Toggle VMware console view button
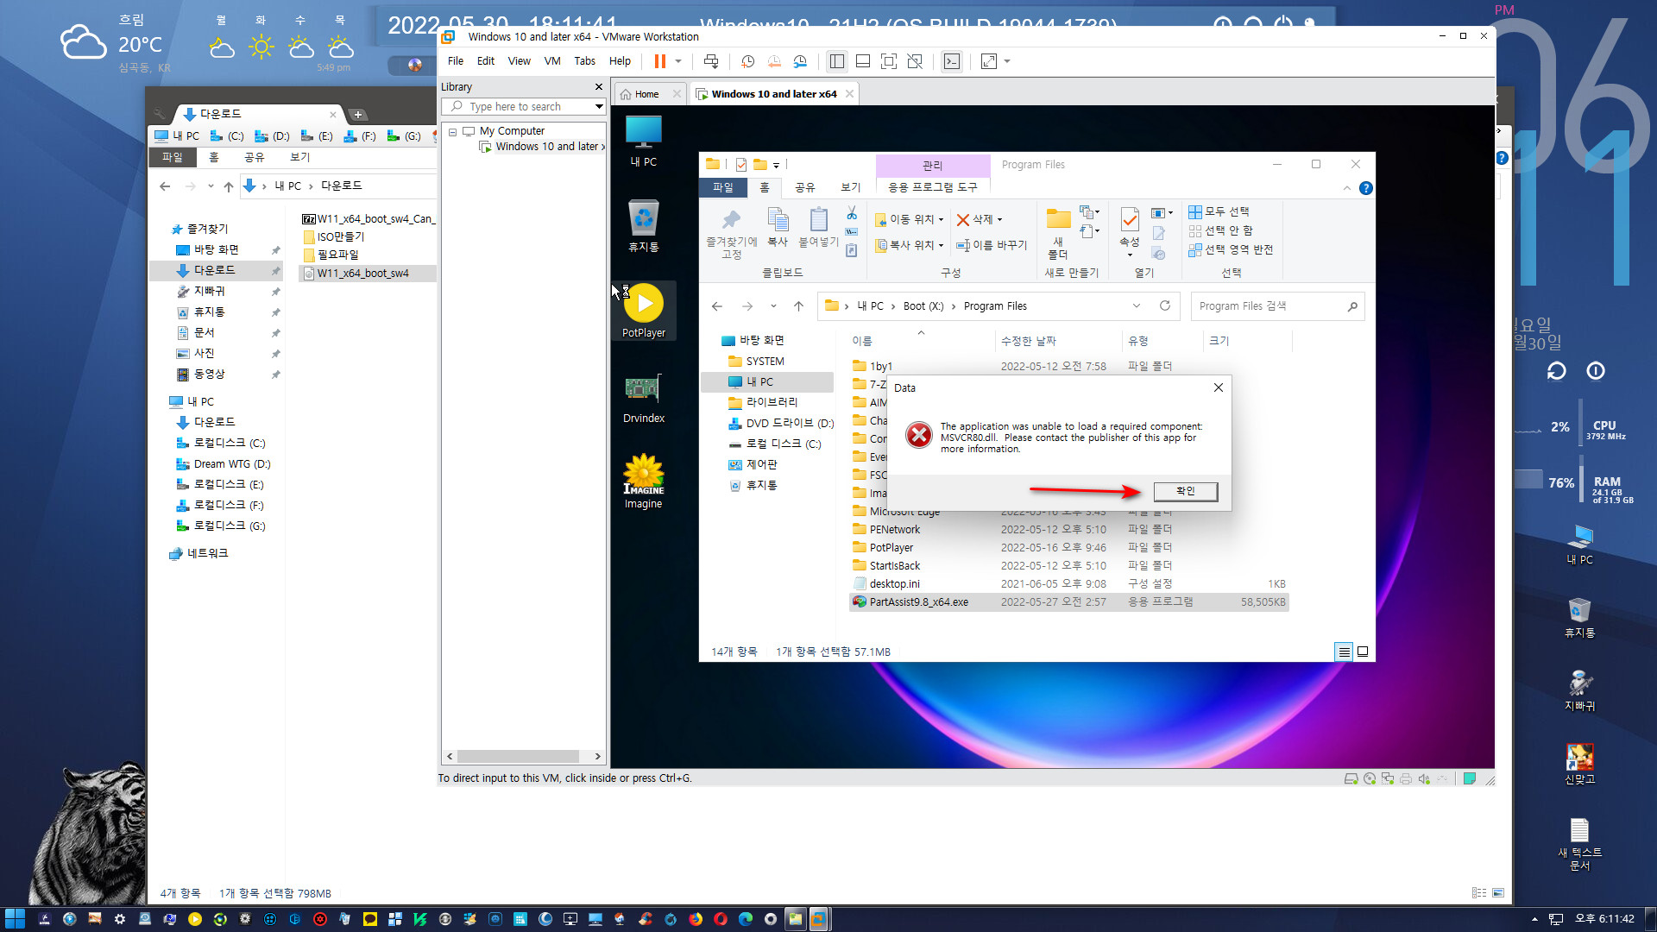The height and width of the screenshot is (932, 1657). (951, 61)
